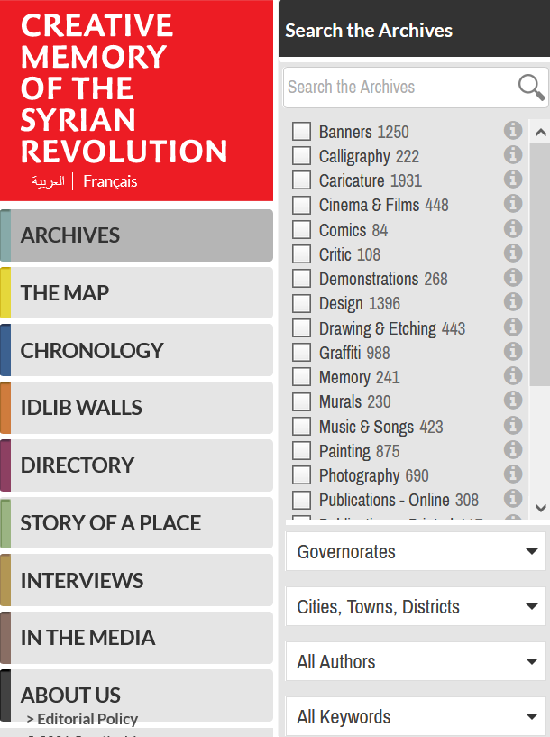Tick the Drawing & Etching checkbox
The width and height of the screenshot is (550, 737).
pos(301,327)
